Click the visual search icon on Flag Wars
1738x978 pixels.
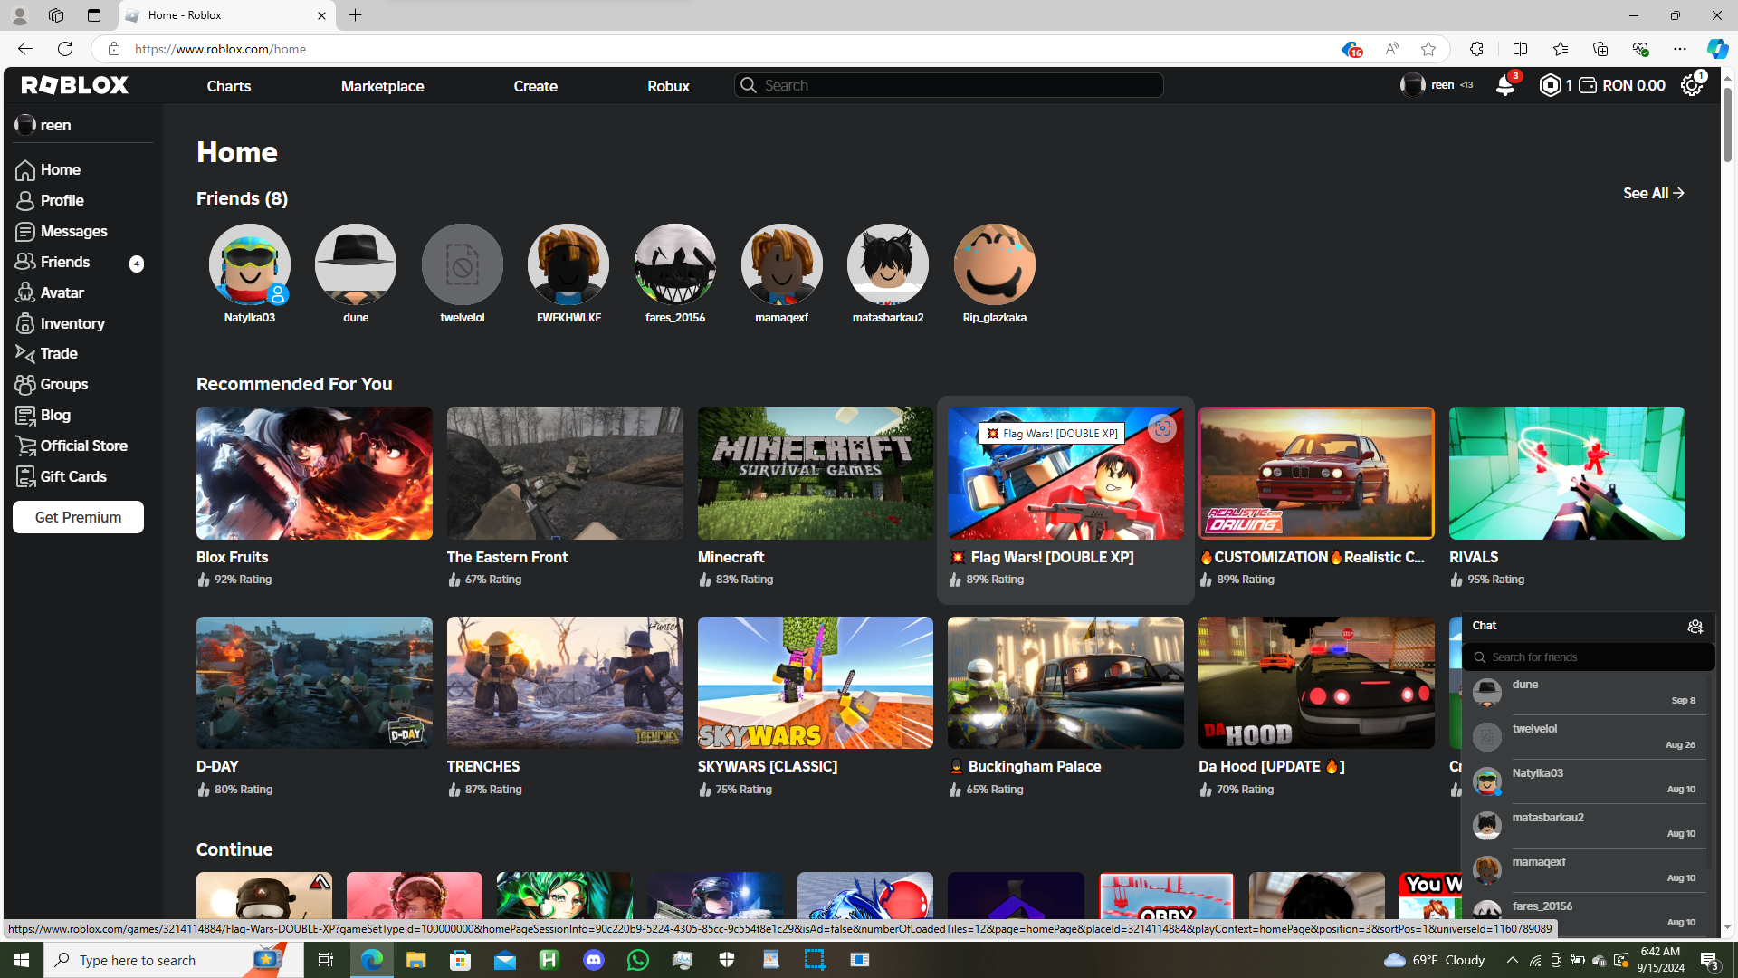point(1161,428)
